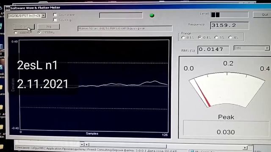The image size is (271, 152).
Task: Click the Max in 10 sec status field
Action: point(125,28)
